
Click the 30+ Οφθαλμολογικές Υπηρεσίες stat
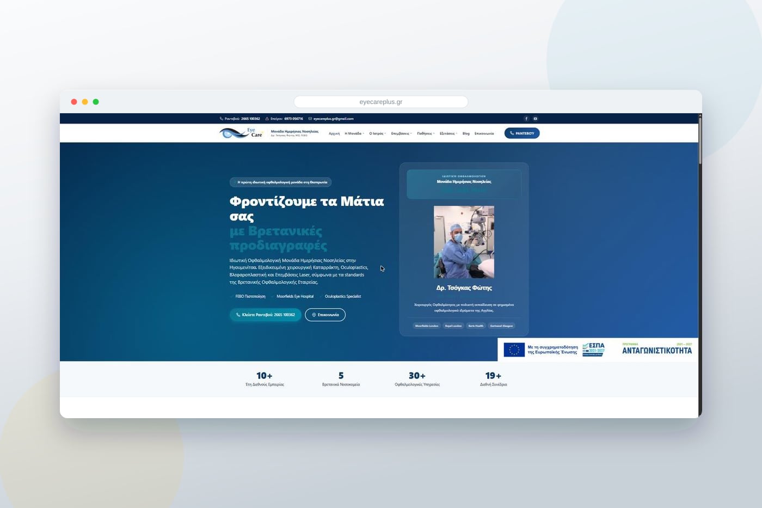pos(417,379)
